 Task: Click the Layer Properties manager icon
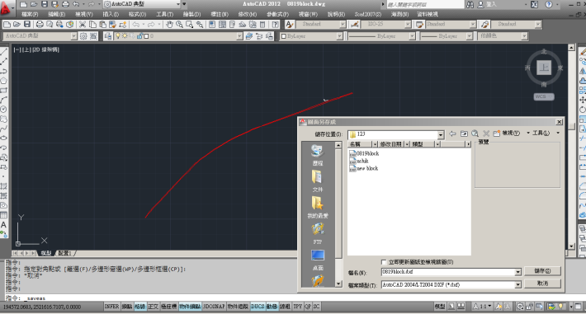tap(108, 36)
